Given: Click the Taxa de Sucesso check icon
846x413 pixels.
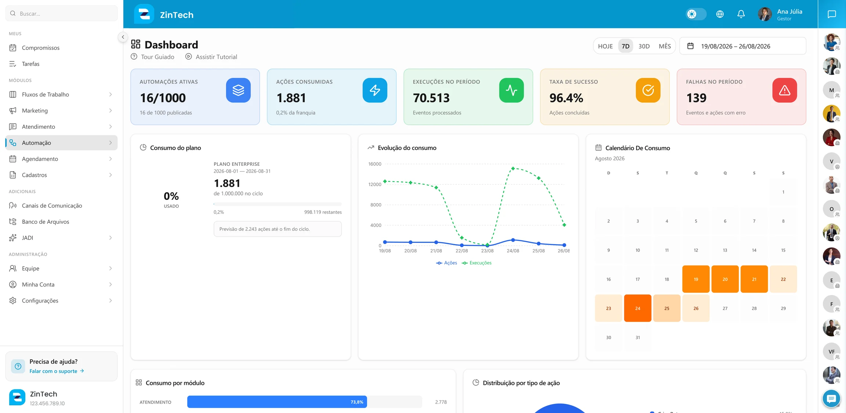Looking at the screenshot, I should (x=648, y=90).
